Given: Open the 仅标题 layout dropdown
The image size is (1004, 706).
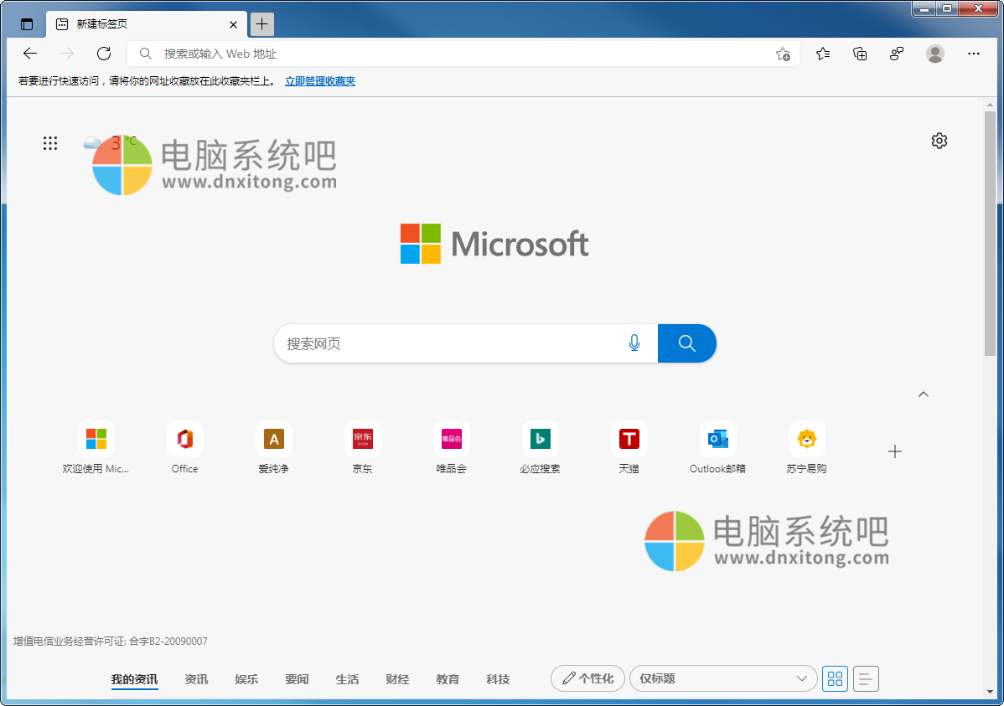Looking at the screenshot, I should [723, 678].
